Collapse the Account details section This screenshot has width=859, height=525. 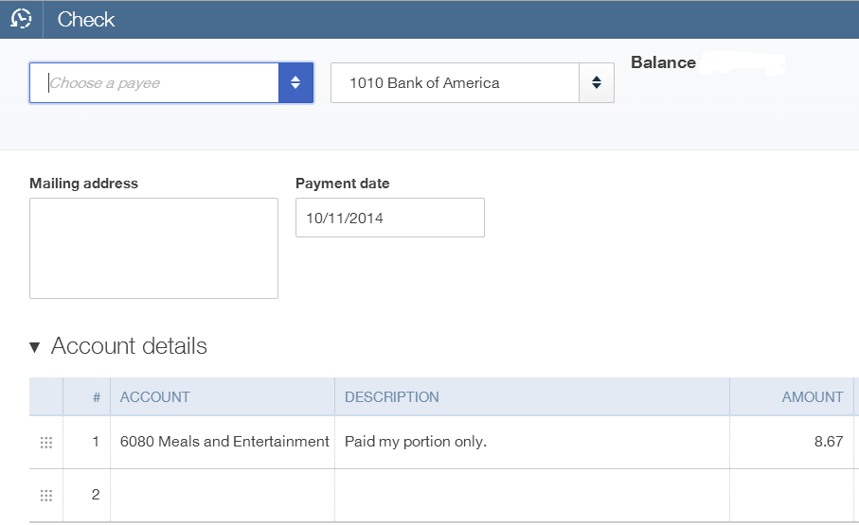click(34, 347)
